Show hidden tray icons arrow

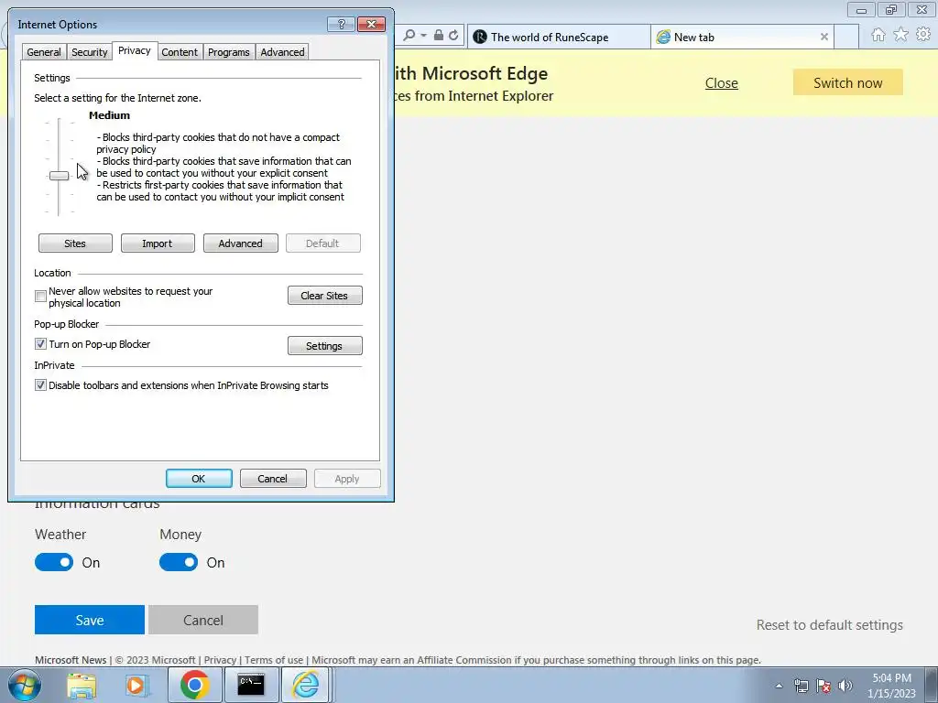779,686
